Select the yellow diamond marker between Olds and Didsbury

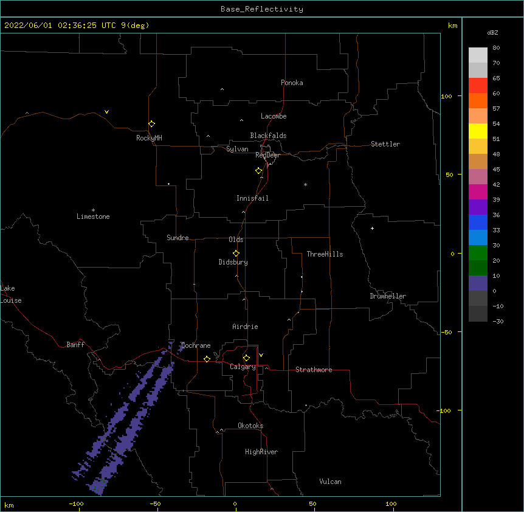236,253
